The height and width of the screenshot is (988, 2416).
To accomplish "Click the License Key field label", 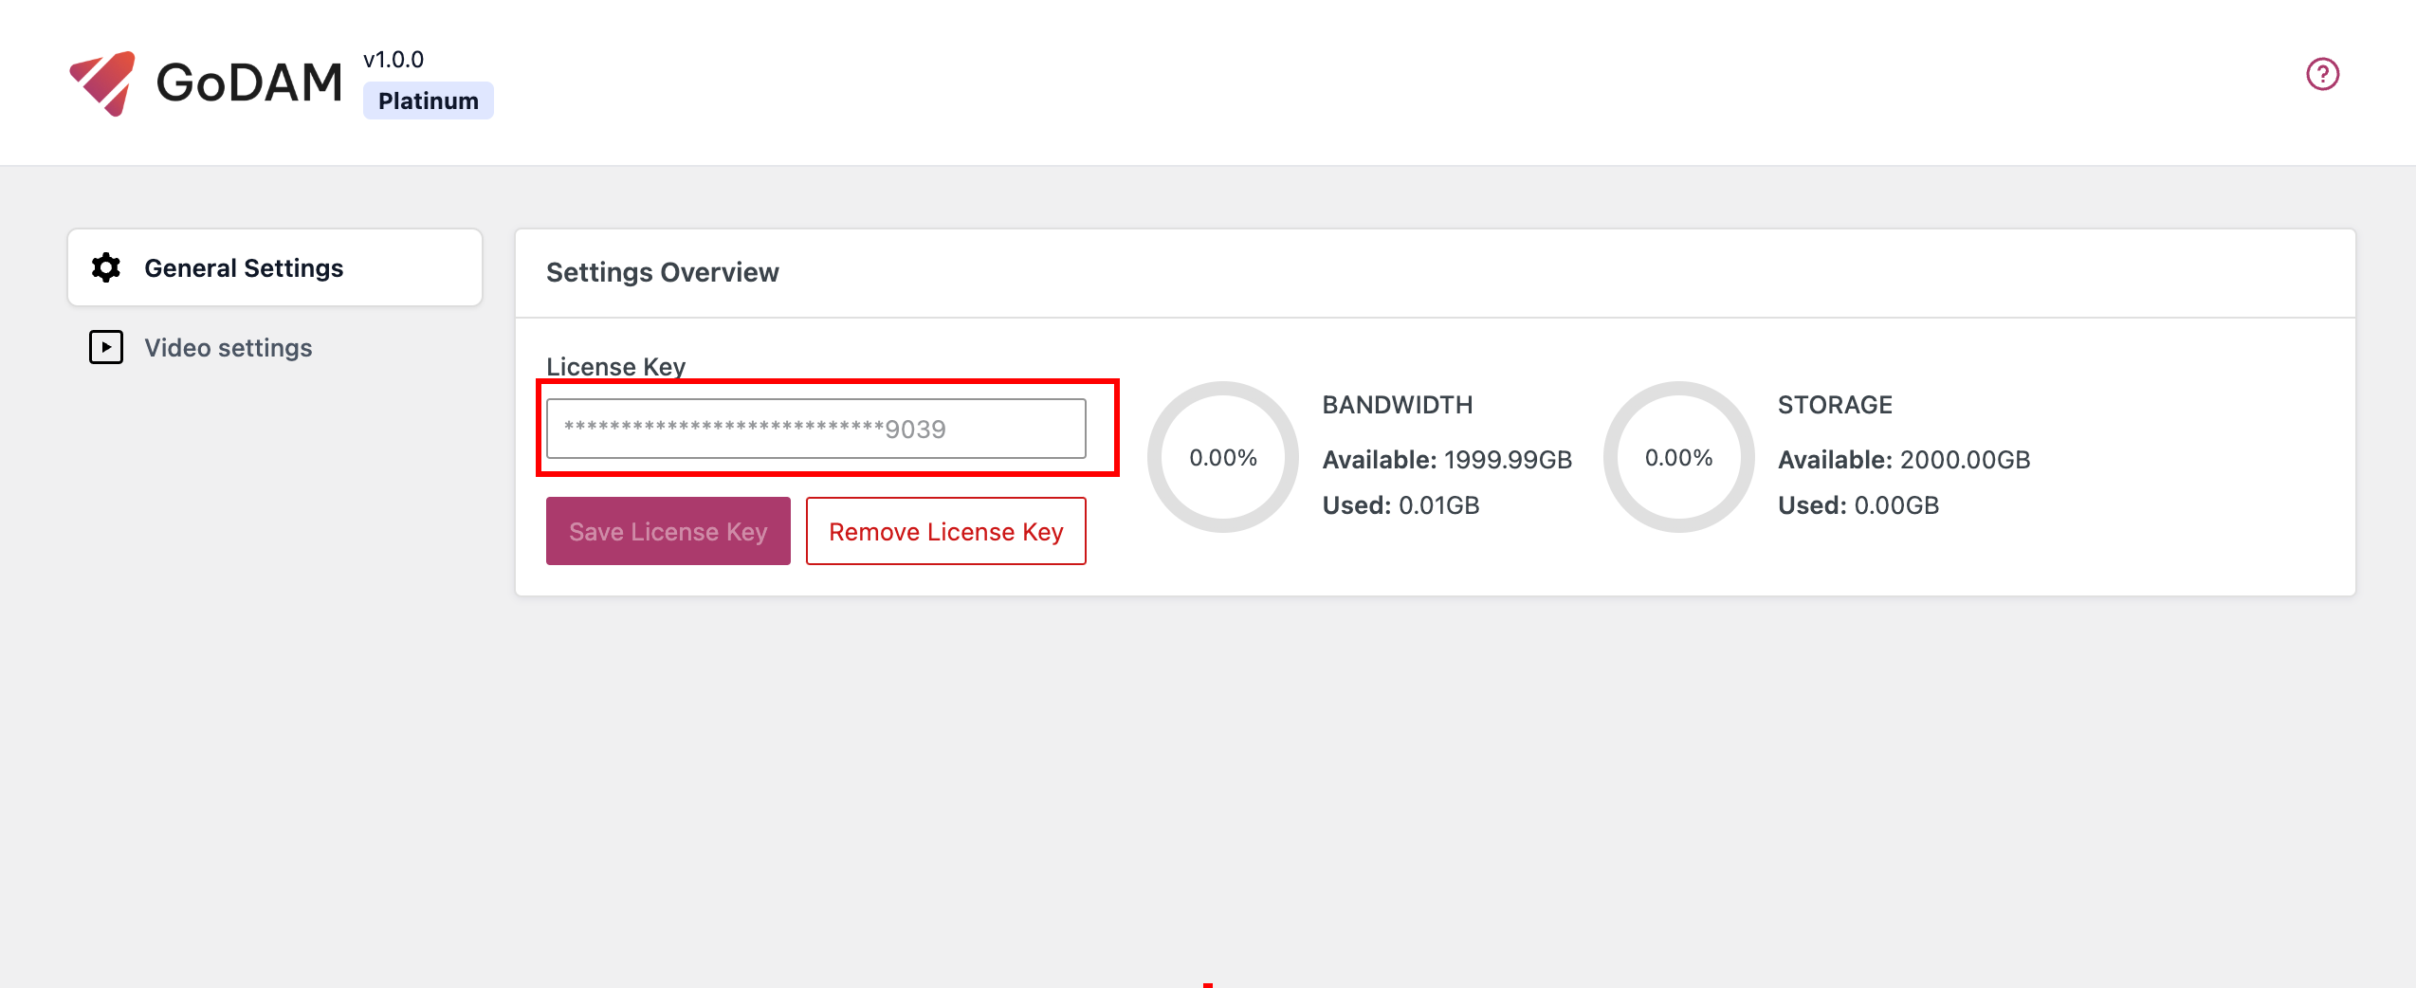I will 615,366.
